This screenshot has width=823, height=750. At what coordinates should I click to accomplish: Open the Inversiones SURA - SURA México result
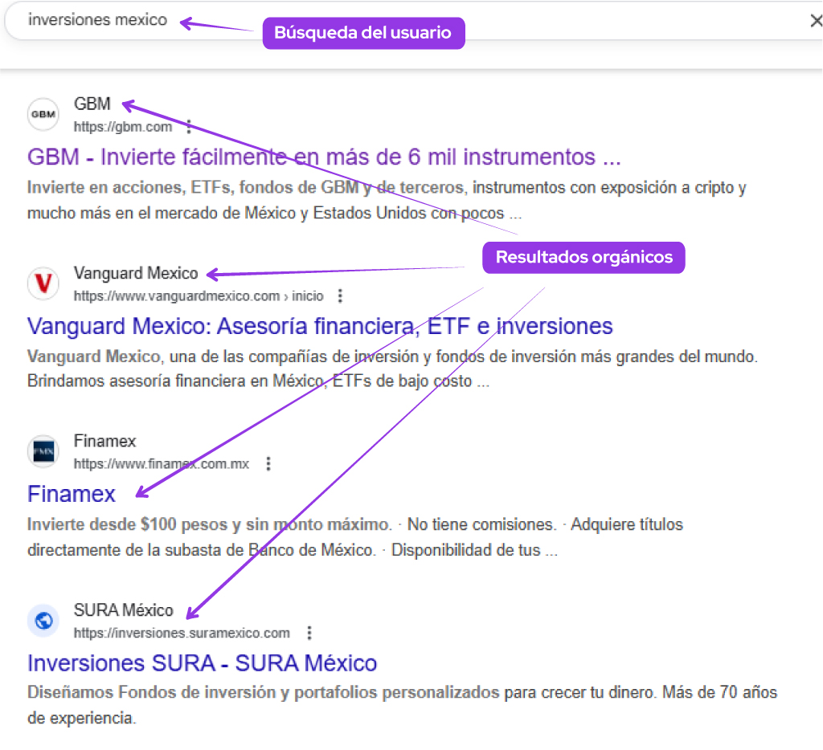click(202, 663)
